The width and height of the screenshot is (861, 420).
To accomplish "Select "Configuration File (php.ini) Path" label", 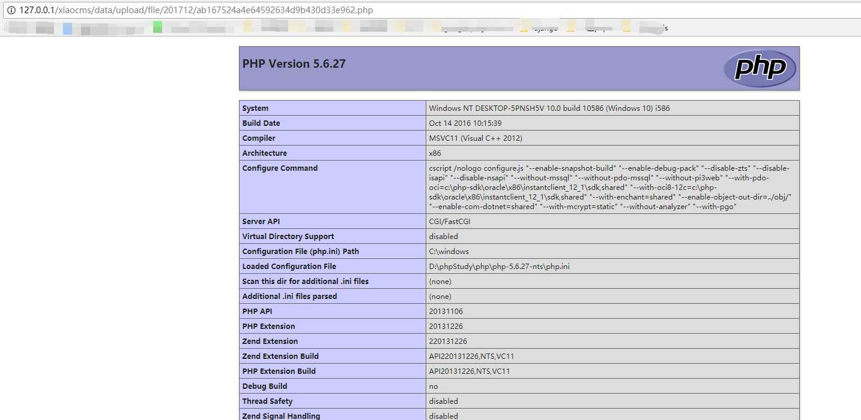I will tap(300, 252).
